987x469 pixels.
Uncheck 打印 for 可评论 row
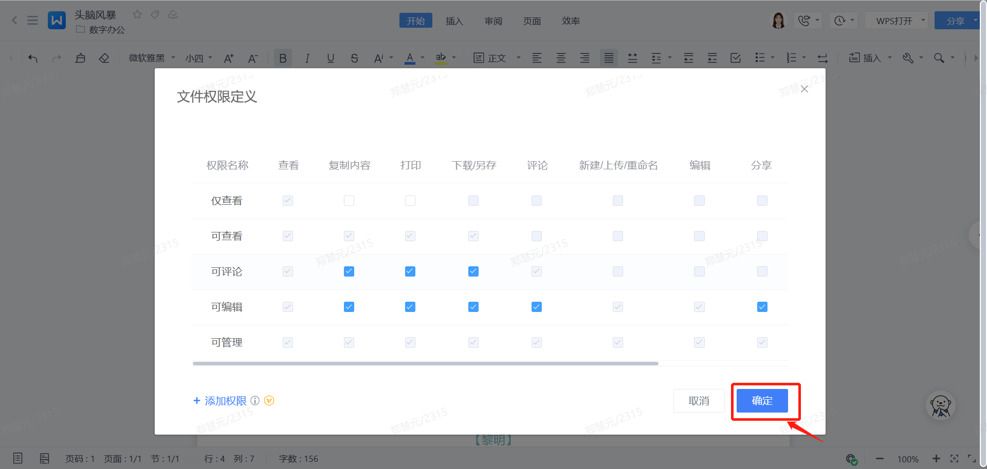410,271
